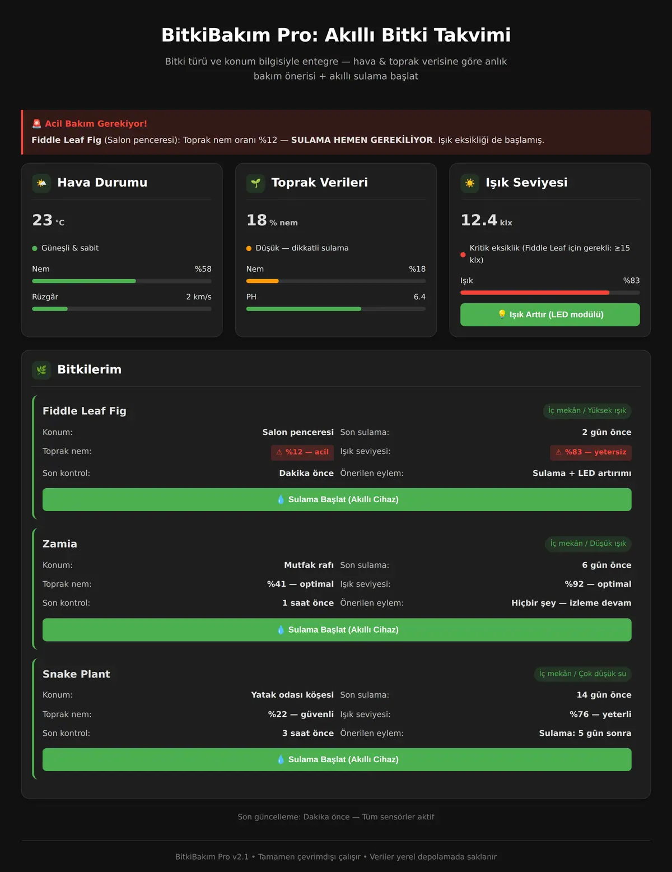
Task: Select the Snake Plant title
Action: (x=76, y=674)
